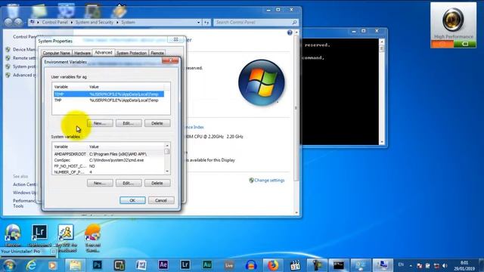484x272 pixels.
Task: Open Remote settings in sidebar
Action: 24,58
